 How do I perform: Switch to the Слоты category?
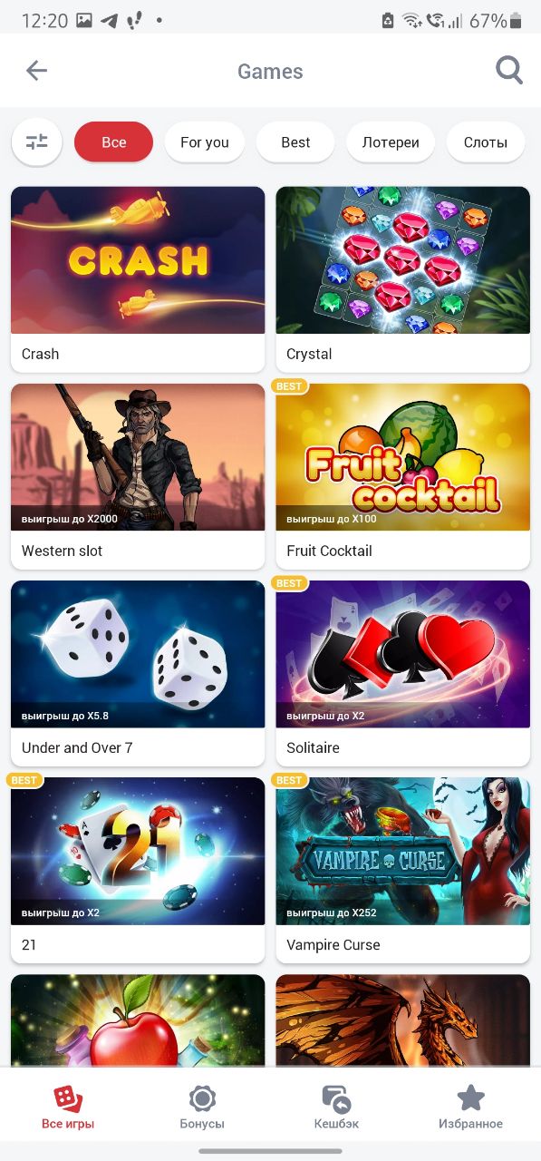[x=486, y=142]
